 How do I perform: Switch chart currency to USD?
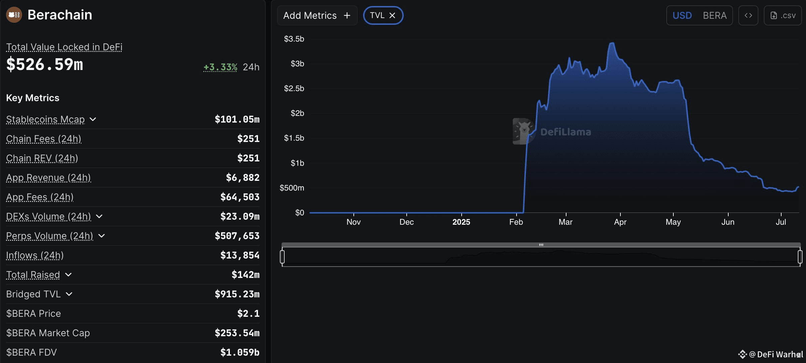682,15
